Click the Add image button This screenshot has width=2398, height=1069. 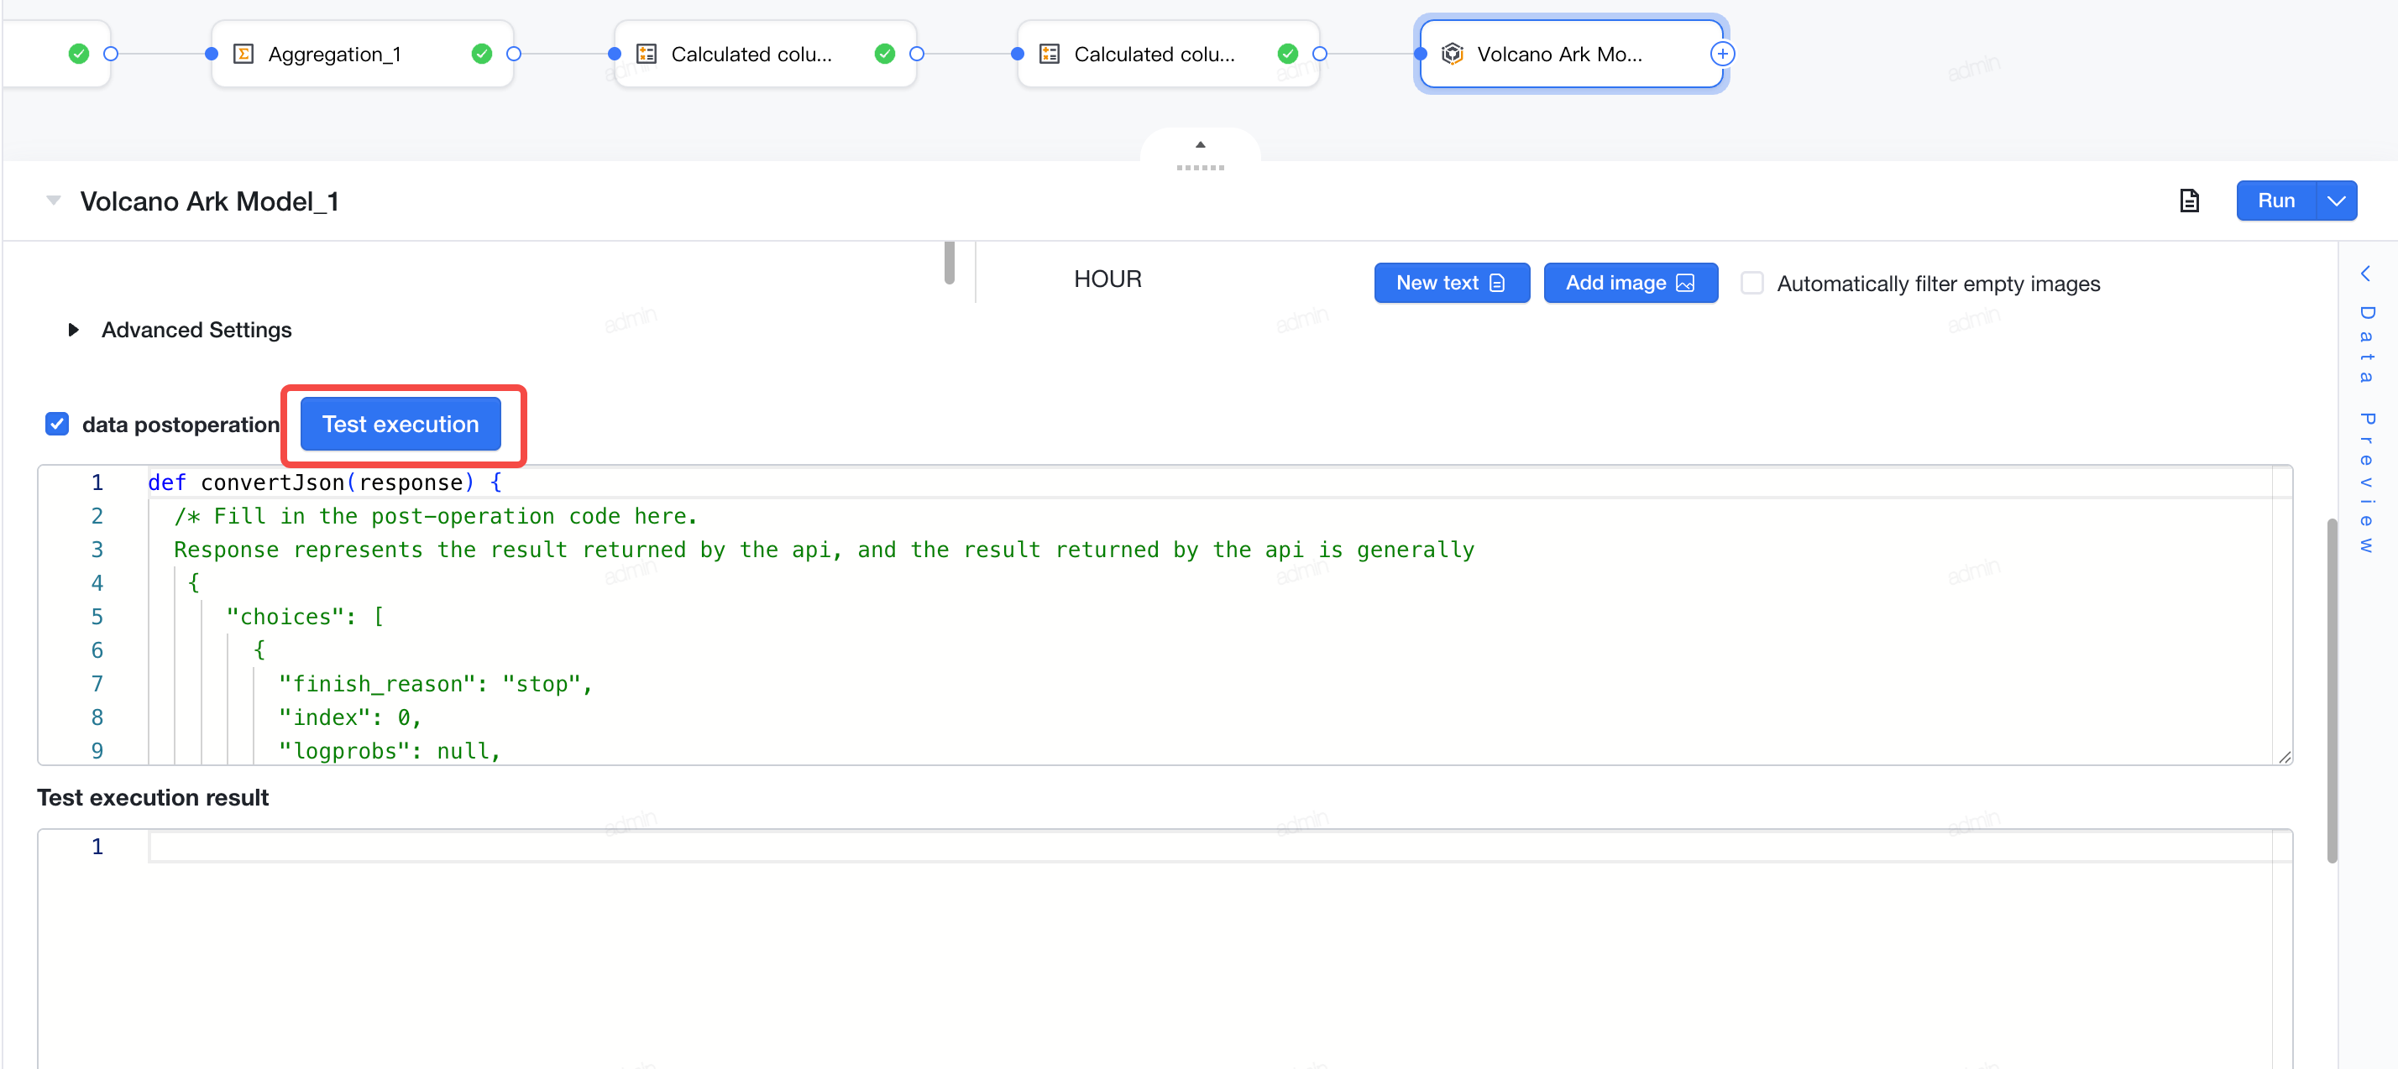point(1630,283)
